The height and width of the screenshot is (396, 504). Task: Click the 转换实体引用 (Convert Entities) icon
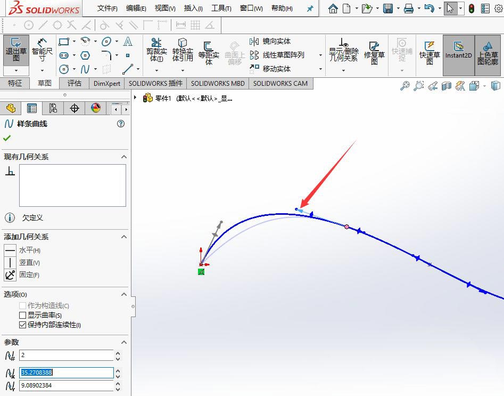click(183, 51)
